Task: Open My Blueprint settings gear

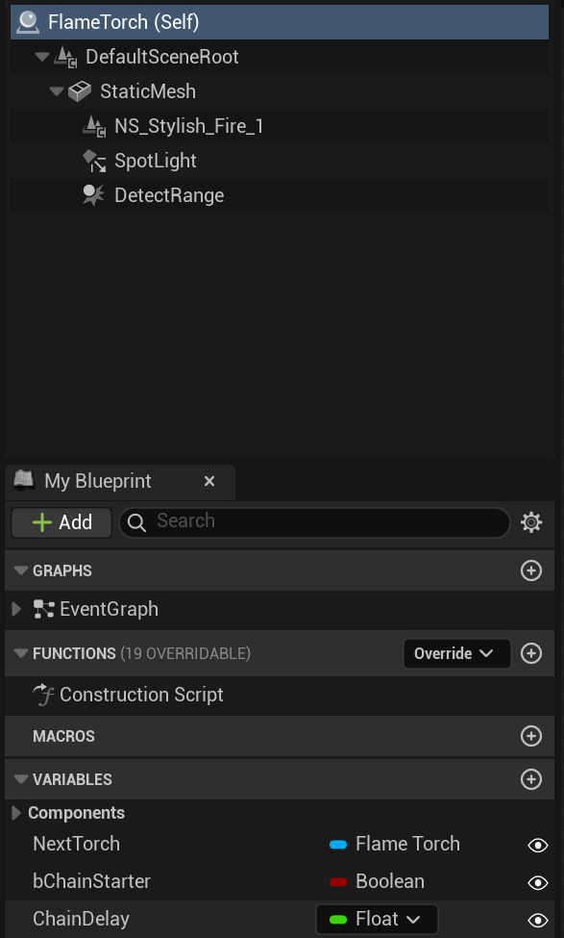Action: click(531, 522)
